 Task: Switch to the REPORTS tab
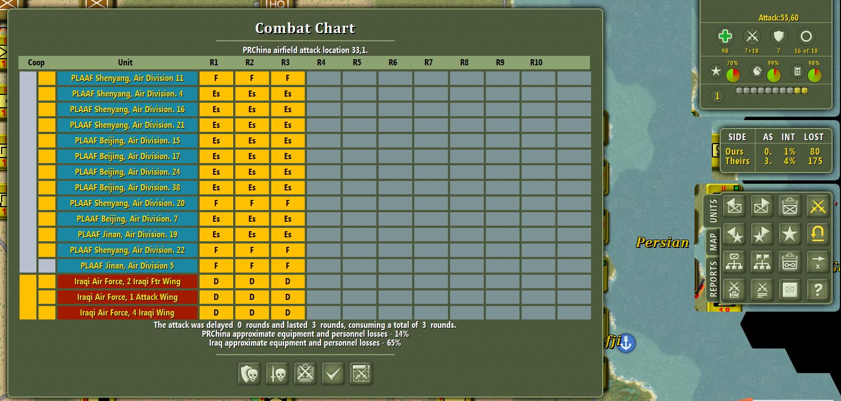(x=713, y=280)
